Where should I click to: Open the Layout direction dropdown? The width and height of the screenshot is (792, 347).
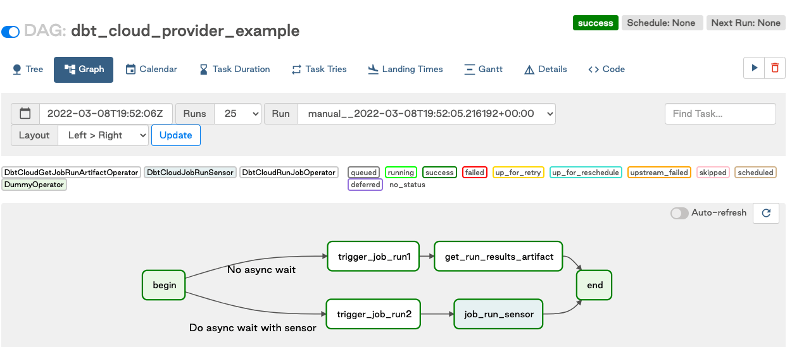tap(103, 135)
